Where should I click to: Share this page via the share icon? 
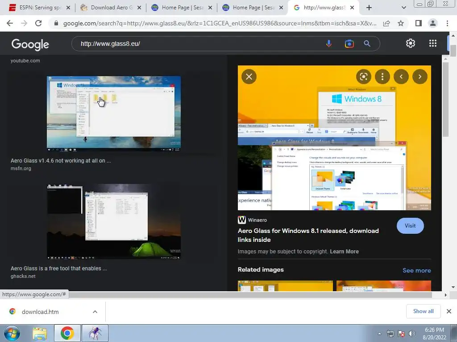(x=386, y=23)
